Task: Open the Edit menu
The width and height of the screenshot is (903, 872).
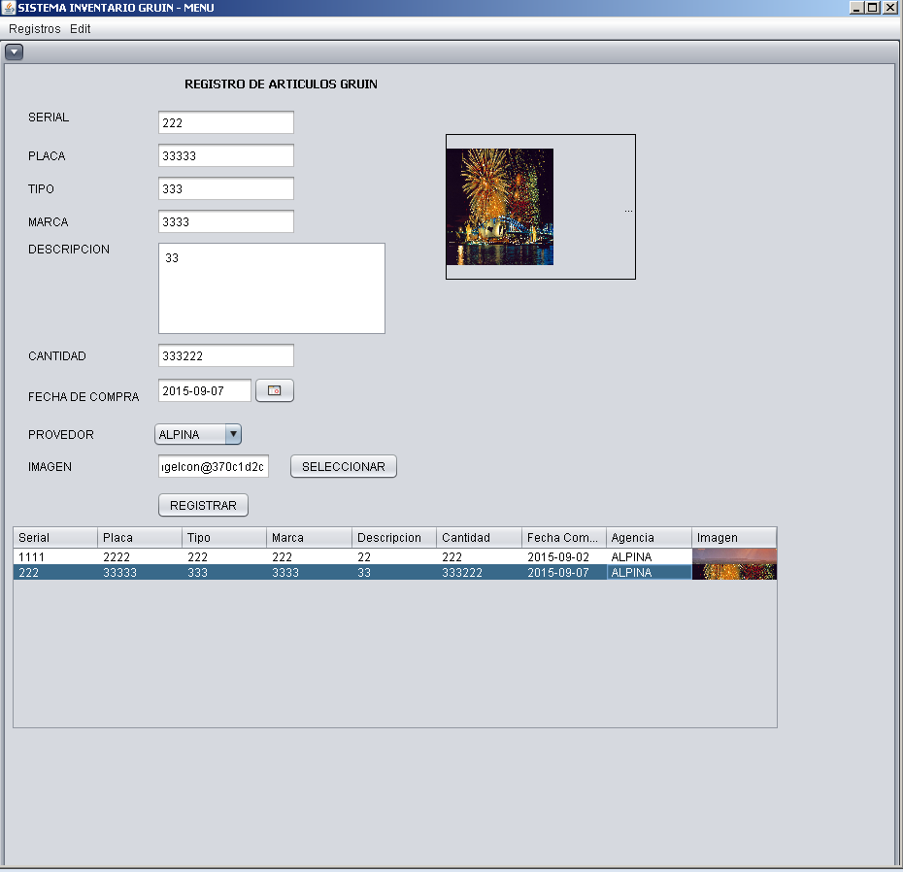Action: point(80,29)
